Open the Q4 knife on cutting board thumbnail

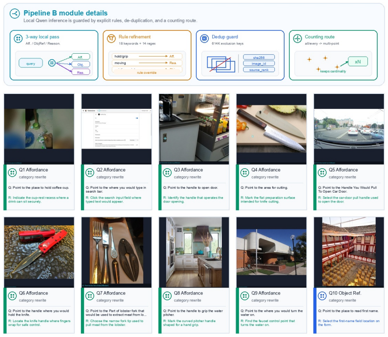click(272, 129)
